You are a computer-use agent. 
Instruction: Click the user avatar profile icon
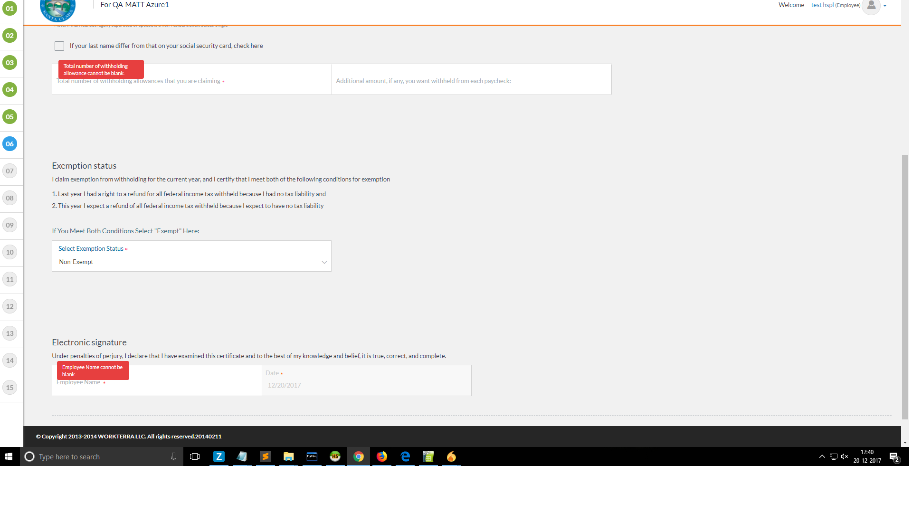point(871,6)
